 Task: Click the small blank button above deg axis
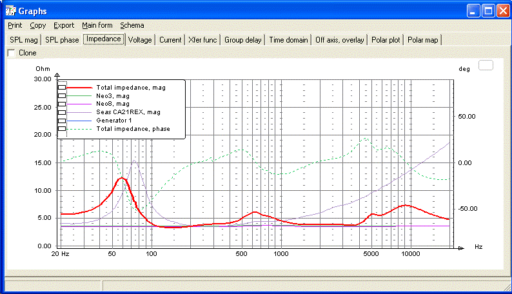[486, 65]
